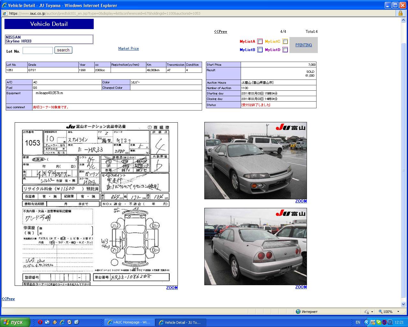Click the Kaspersky warning tray icon
The width and height of the screenshot is (408, 327).
[373, 322]
